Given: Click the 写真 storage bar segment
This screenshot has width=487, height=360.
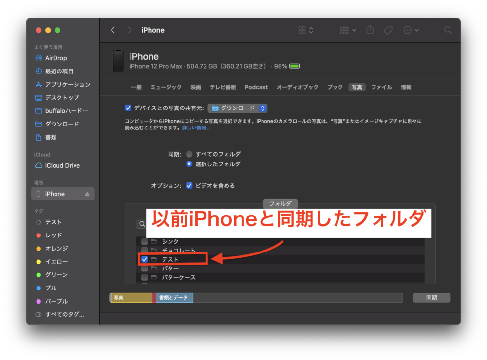Looking at the screenshot, I should click(x=131, y=298).
